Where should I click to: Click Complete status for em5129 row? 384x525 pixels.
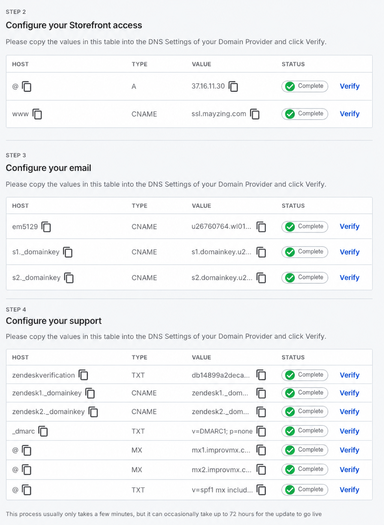[305, 227]
